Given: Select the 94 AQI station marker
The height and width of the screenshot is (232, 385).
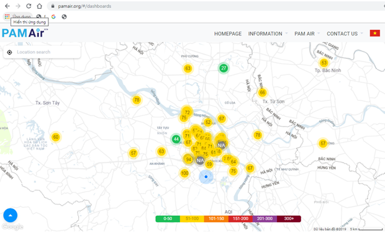Looking at the screenshot, I should pos(188,159).
